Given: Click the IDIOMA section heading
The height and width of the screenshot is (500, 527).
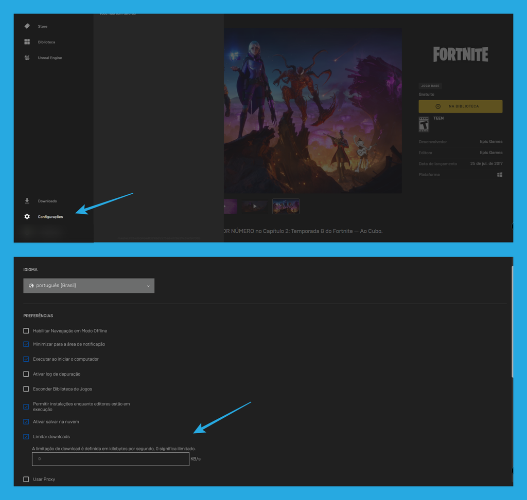Looking at the screenshot, I should coord(30,270).
